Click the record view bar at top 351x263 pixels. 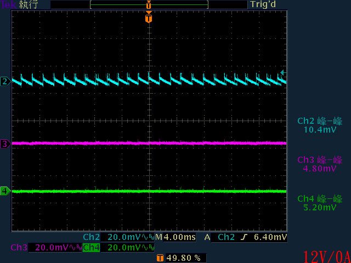point(149,4)
